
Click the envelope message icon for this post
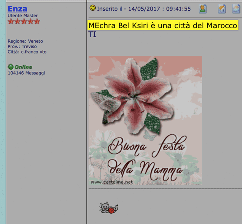coord(236,9)
